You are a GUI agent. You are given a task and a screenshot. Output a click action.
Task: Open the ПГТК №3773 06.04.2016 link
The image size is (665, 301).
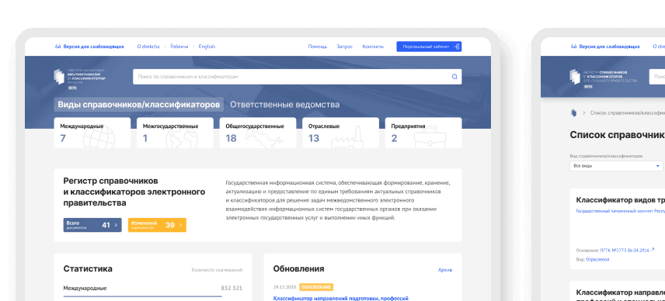[625, 251]
